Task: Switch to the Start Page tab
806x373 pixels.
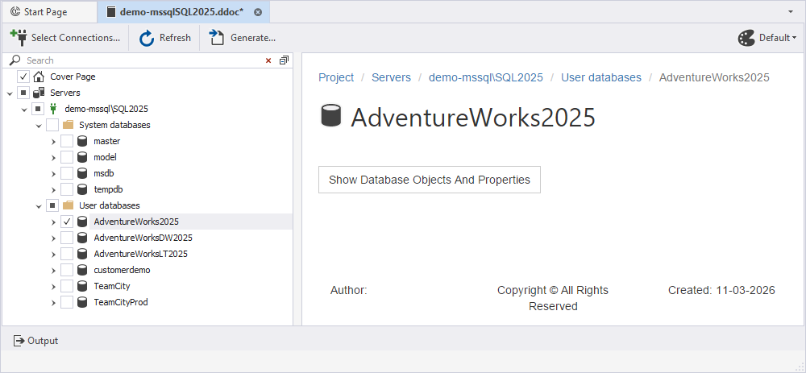Action: (49, 12)
